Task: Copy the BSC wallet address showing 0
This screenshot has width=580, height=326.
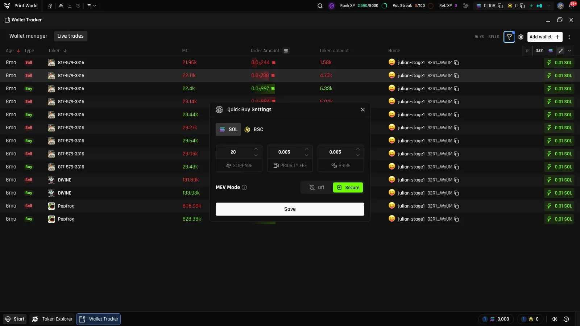Action: tap(522, 6)
